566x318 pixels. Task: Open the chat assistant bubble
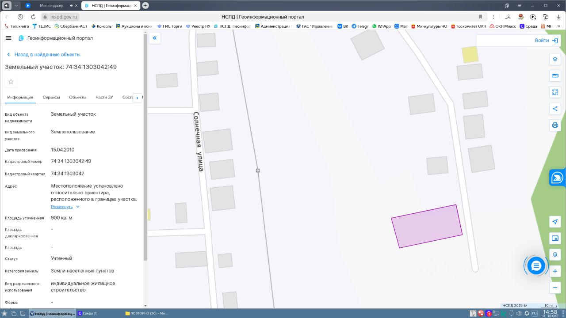point(536,265)
